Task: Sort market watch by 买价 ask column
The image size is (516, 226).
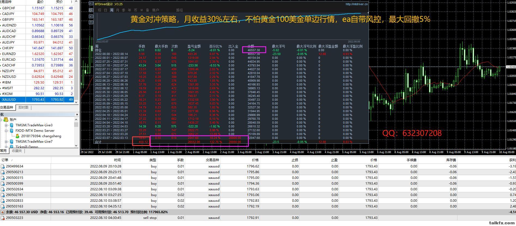Action: pyautogui.click(x=54, y=2)
